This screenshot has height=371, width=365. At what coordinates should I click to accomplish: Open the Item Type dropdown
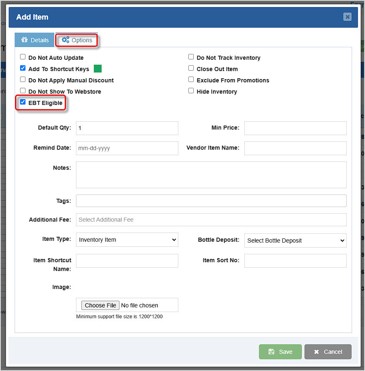127,240
